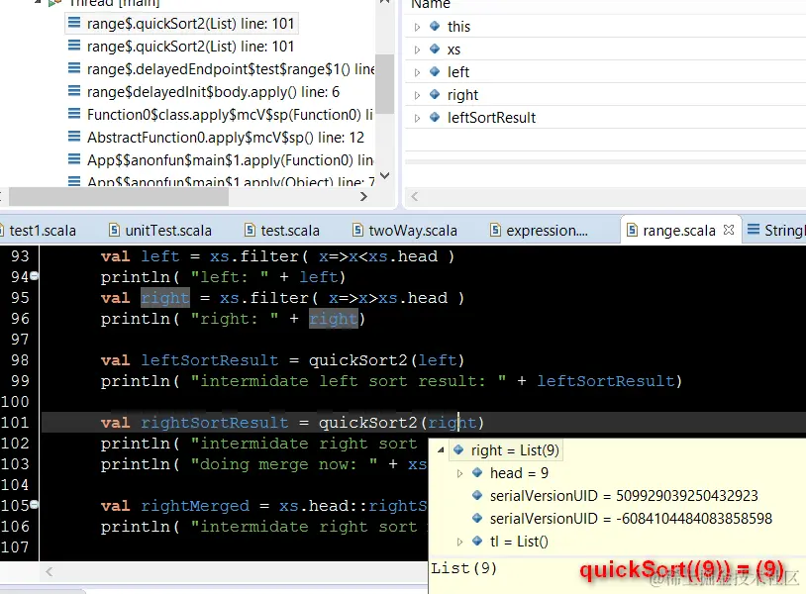Image resolution: width=806 pixels, height=594 pixels.
Task: Activate the range.scala editor tab
Action: tap(678, 231)
